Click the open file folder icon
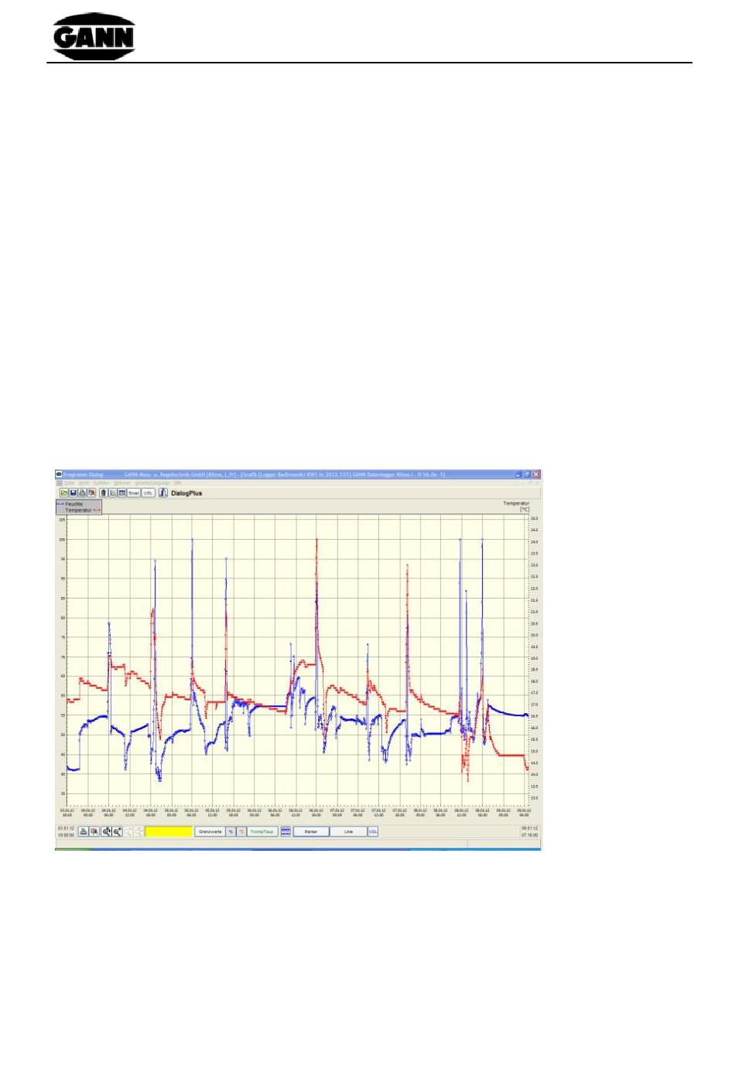The height and width of the screenshot is (1068, 735). click(64, 493)
